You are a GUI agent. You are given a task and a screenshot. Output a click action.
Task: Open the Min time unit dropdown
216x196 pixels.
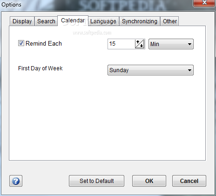[171, 44]
